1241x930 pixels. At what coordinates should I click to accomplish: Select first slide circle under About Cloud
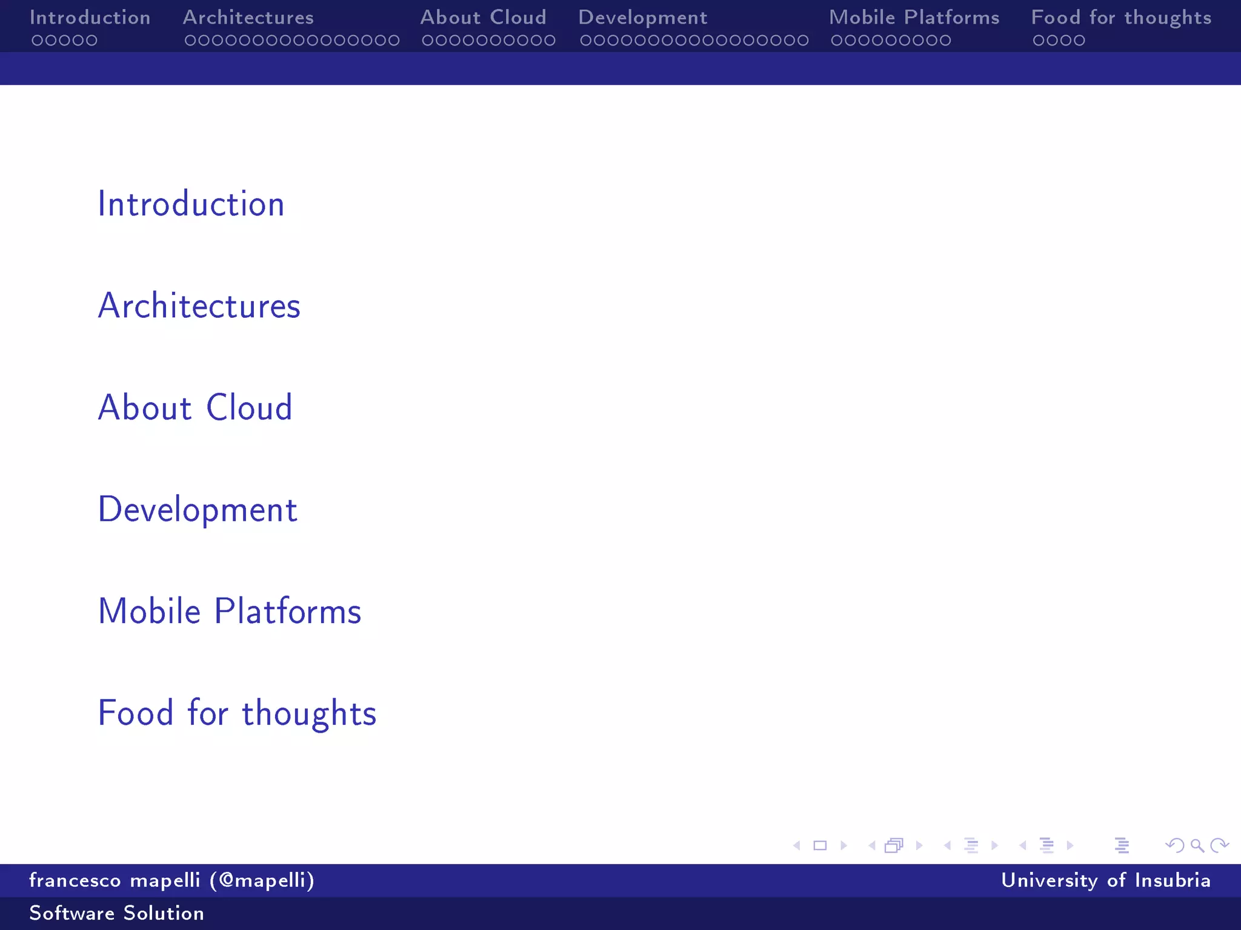428,41
